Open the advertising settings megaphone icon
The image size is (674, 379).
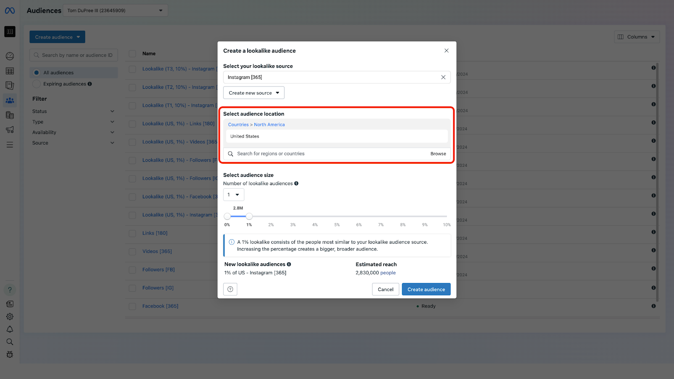pyautogui.click(x=10, y=130)
